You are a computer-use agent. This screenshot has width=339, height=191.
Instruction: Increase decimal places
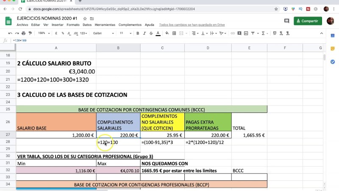(76, 34)
